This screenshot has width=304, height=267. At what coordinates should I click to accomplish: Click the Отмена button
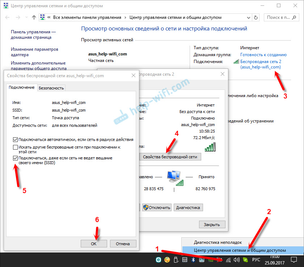(x=123, y=244)
